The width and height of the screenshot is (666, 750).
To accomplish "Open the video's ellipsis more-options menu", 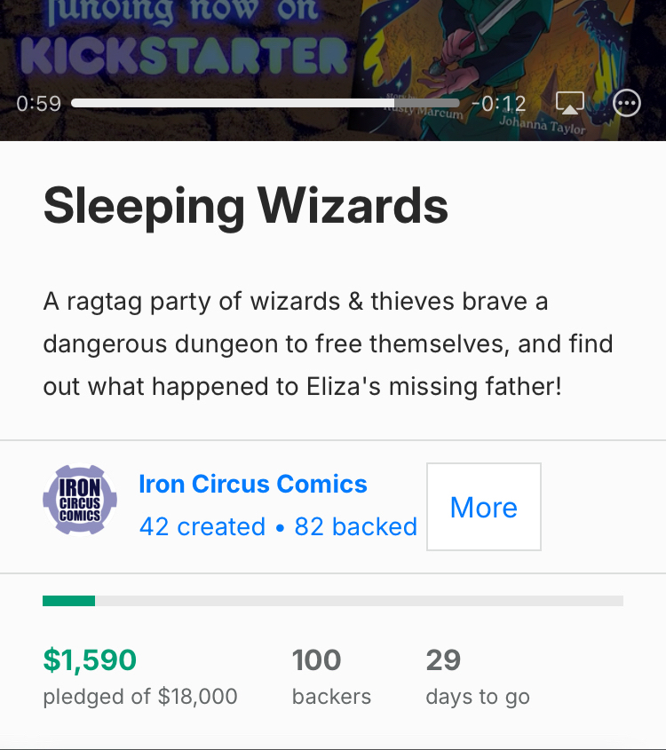I will point(627,103).
